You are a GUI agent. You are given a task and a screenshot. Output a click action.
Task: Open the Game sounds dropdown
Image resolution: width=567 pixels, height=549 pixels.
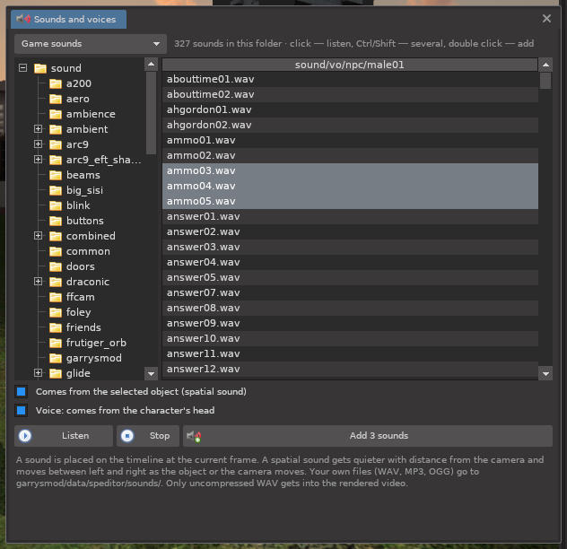click(91, 44)
